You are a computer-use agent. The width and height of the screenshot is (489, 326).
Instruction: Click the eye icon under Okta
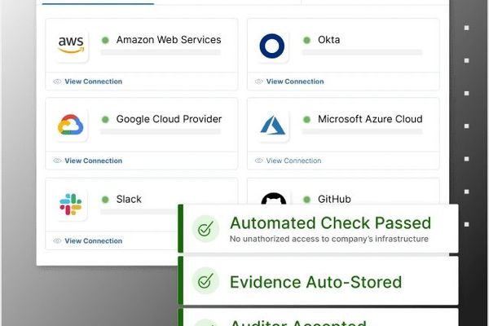click(x=259, y=81)
